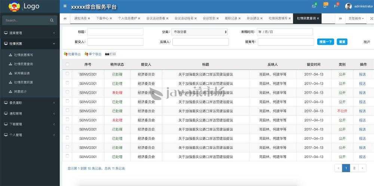Switch to the 异议建议 tab
Screen dimensions: 374x186
253,18
